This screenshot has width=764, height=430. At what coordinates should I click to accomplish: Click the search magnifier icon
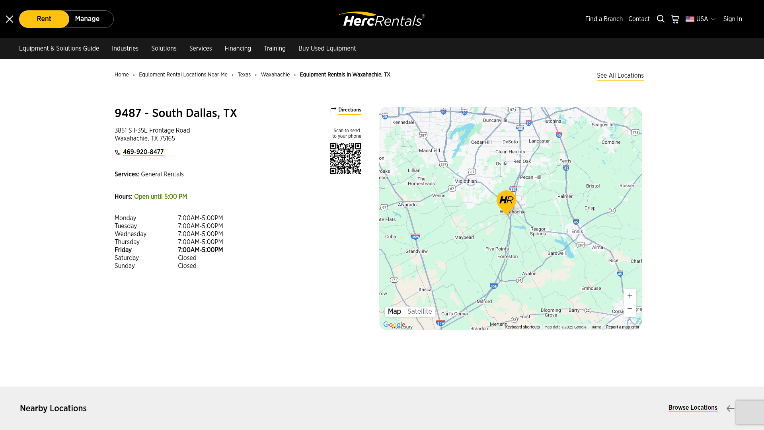tap(661, 19)
